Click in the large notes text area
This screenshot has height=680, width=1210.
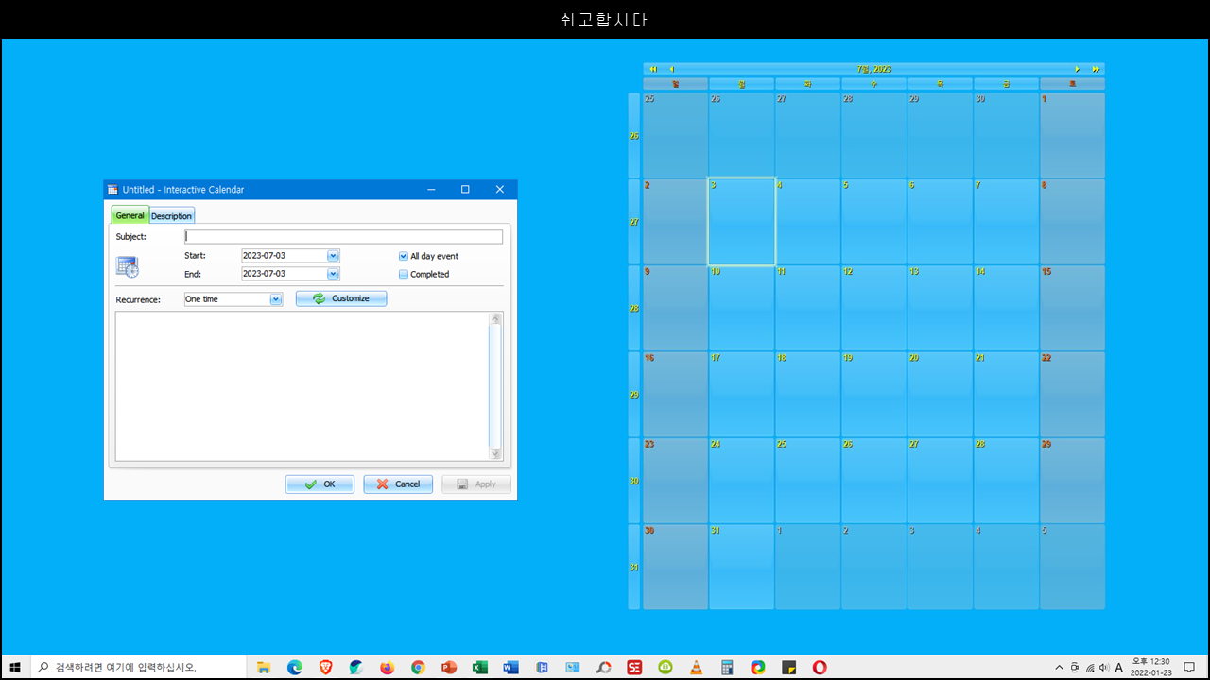point(302,386)
